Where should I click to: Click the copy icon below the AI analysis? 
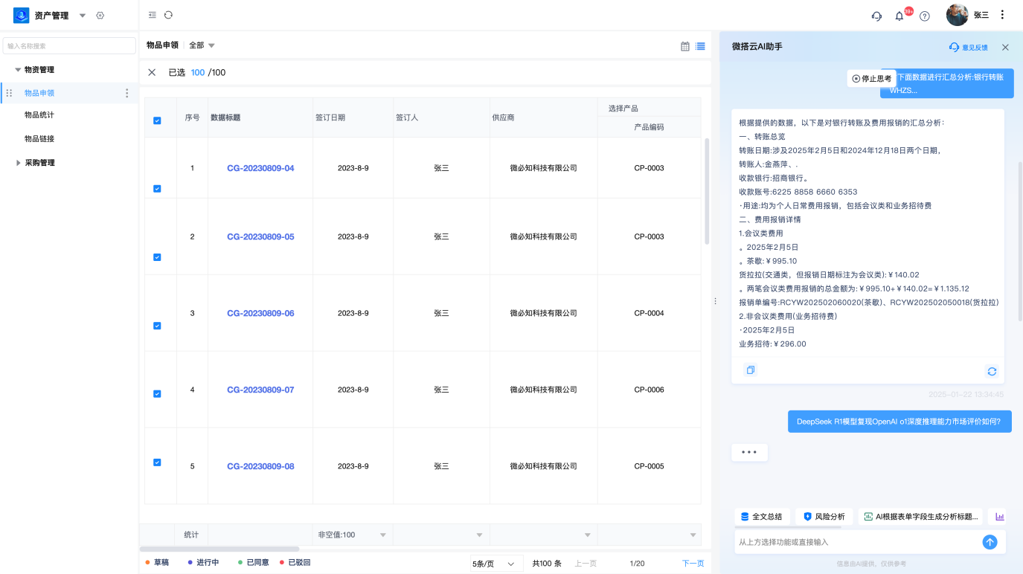[750, 370]
